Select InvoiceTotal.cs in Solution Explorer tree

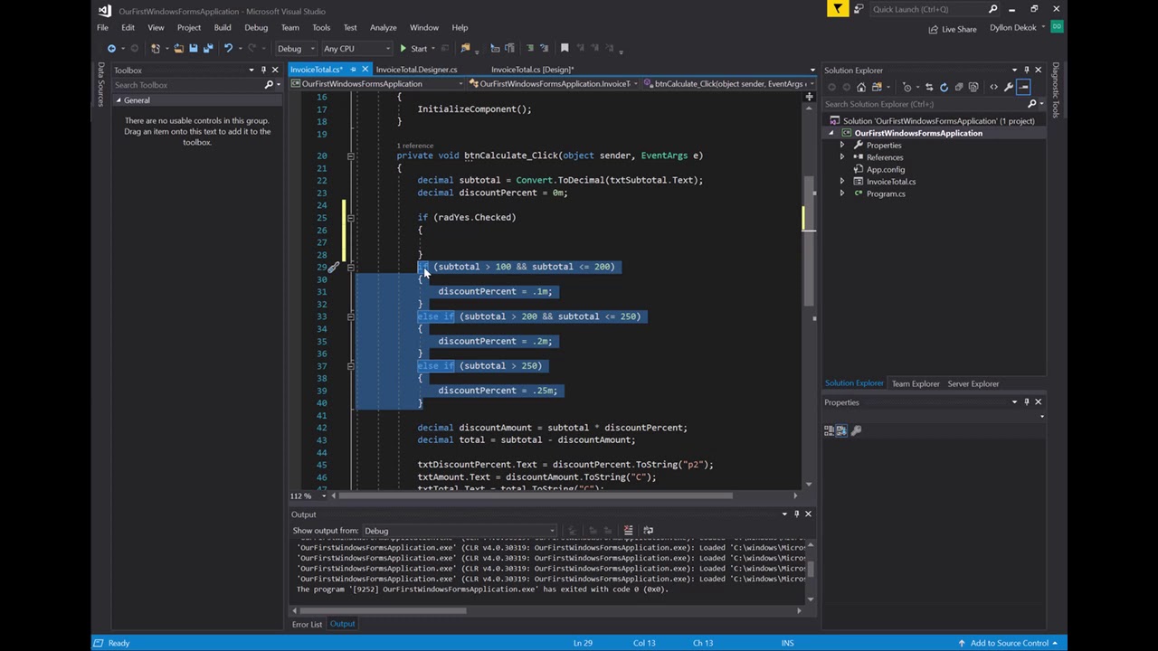point(890,182)
